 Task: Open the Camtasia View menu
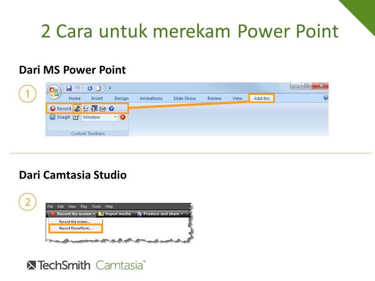coord(72,206)
